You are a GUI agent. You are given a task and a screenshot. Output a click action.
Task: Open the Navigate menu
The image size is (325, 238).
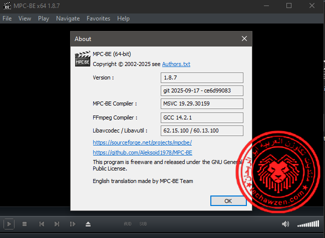[68, 18]
